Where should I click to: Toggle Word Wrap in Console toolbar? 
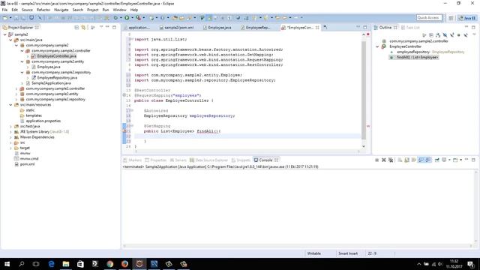(414, 160)
